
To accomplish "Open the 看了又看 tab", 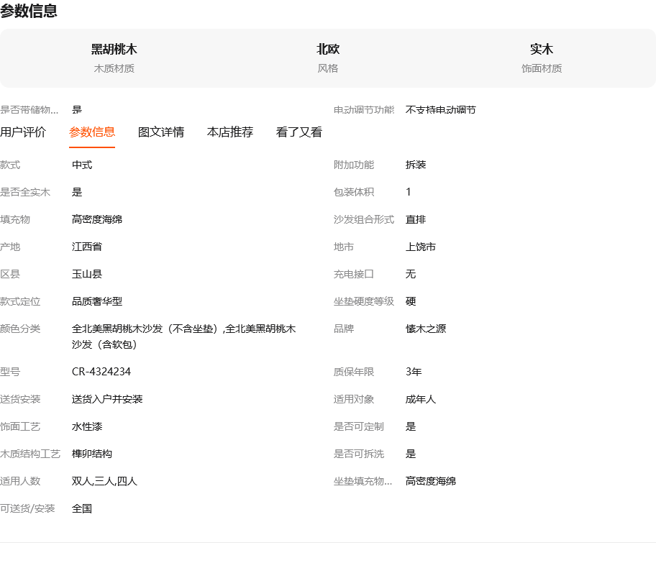I will [x=299, y=132].
